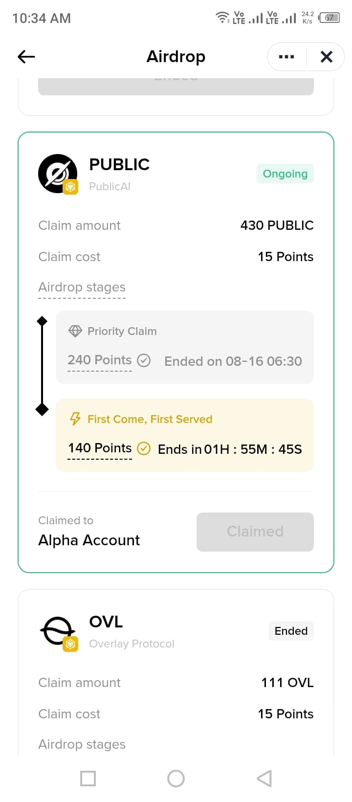Tap the Ongoing status badge
This screenshot has width=352, height=802.
click(x=285, y=174)
